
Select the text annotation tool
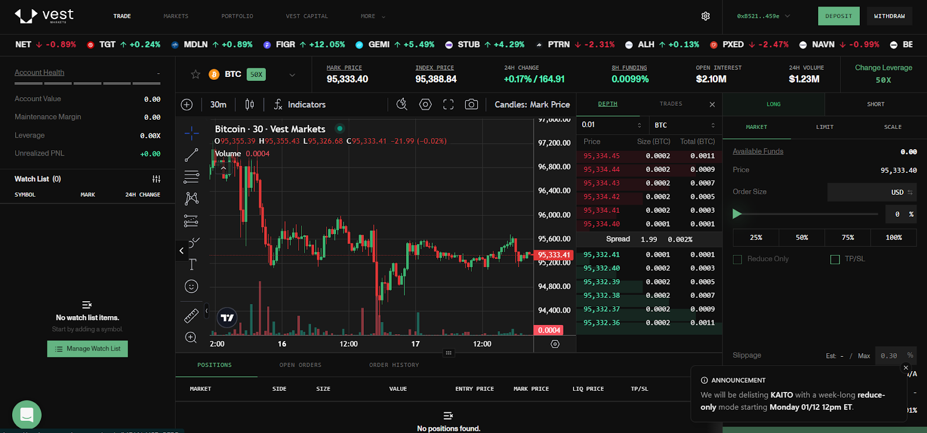pos(192,264)
